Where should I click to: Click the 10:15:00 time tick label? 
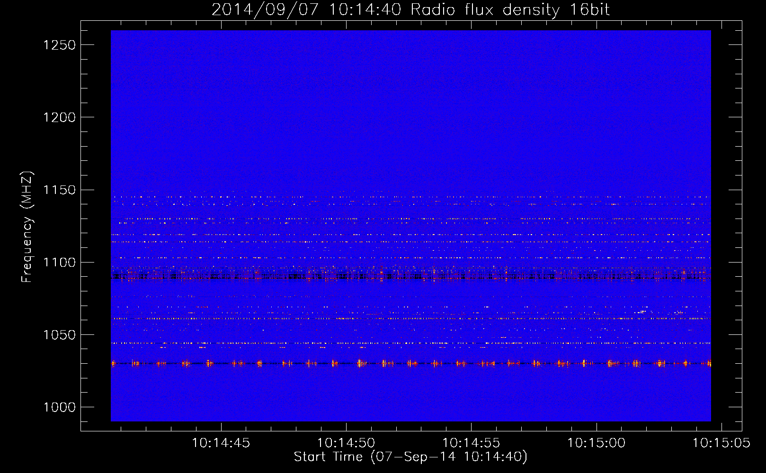pos(597,443)
